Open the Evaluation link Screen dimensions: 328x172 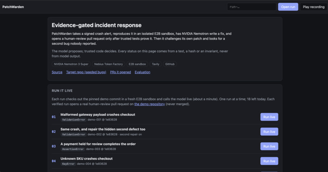click(142, 72)
